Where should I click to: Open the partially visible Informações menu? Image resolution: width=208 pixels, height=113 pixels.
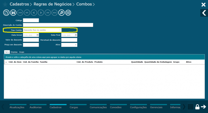[175, 107]
